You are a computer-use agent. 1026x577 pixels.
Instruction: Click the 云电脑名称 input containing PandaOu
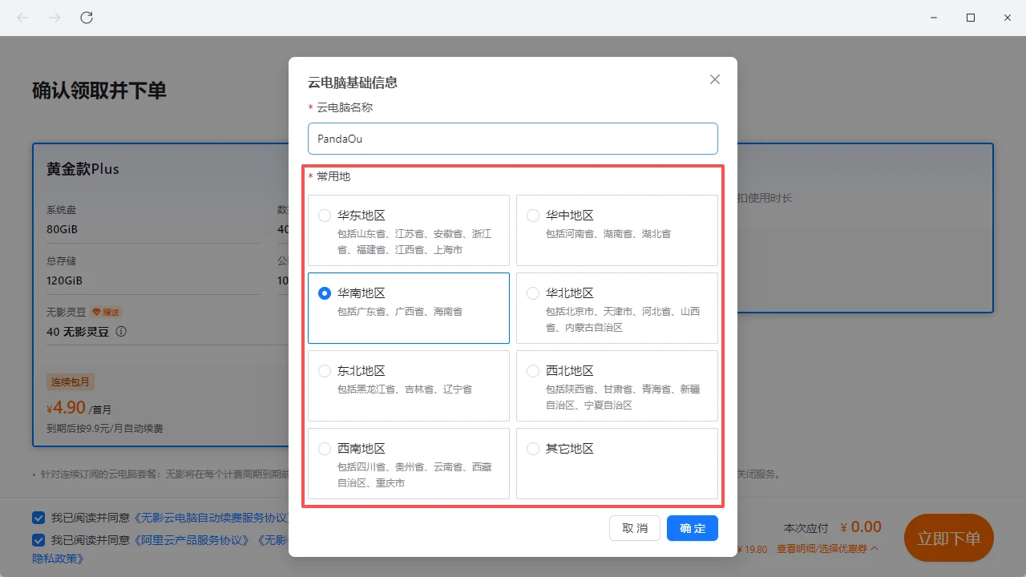(x=513, y=139)
